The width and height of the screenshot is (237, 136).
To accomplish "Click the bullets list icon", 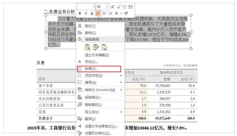I will pyautogui.click(x=80, y=75).
